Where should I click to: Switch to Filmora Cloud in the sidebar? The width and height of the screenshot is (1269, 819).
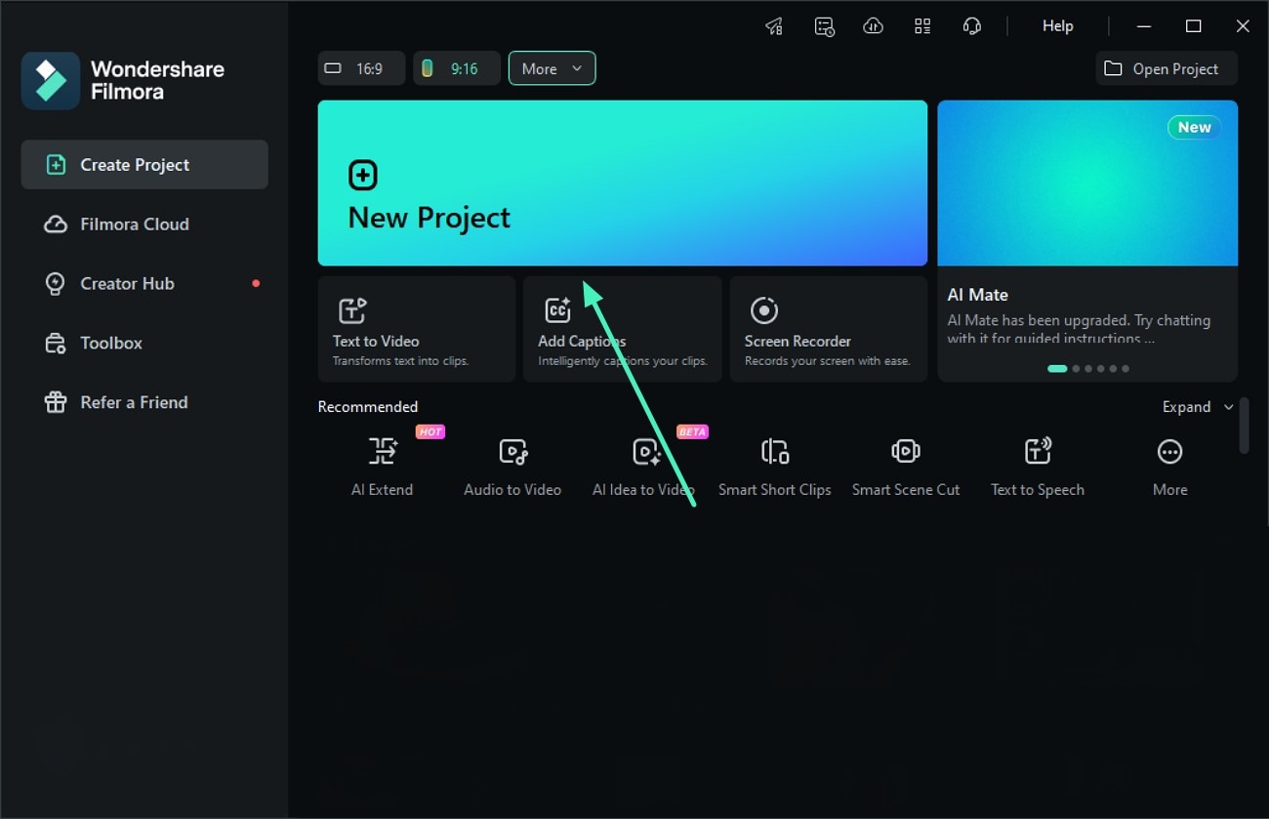click(x=134, y=224)
